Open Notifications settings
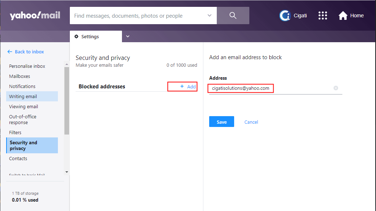This screenshot has height=211, width=376. tap(22, 86)
